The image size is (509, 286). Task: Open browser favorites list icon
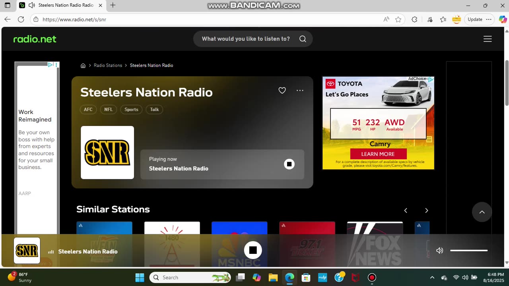click(443, 19)
